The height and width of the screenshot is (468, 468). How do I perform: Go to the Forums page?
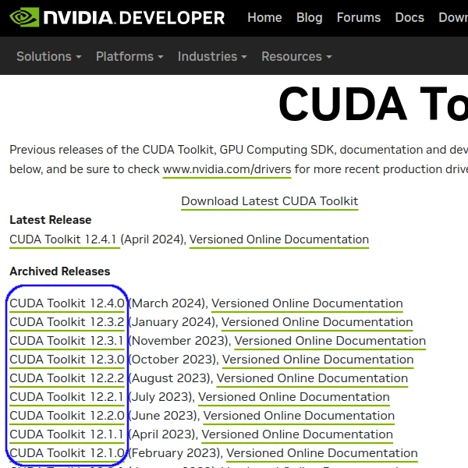pyautogui.click(x=359, y=17)
